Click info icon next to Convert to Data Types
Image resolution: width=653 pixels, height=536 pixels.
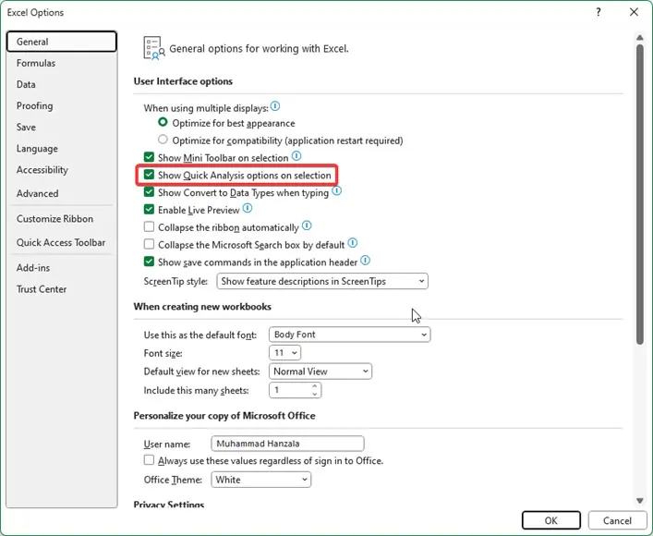click(336, 191)
